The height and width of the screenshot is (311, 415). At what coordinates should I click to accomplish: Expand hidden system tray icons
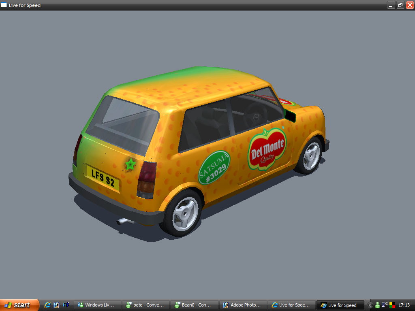tap(370, 305)
